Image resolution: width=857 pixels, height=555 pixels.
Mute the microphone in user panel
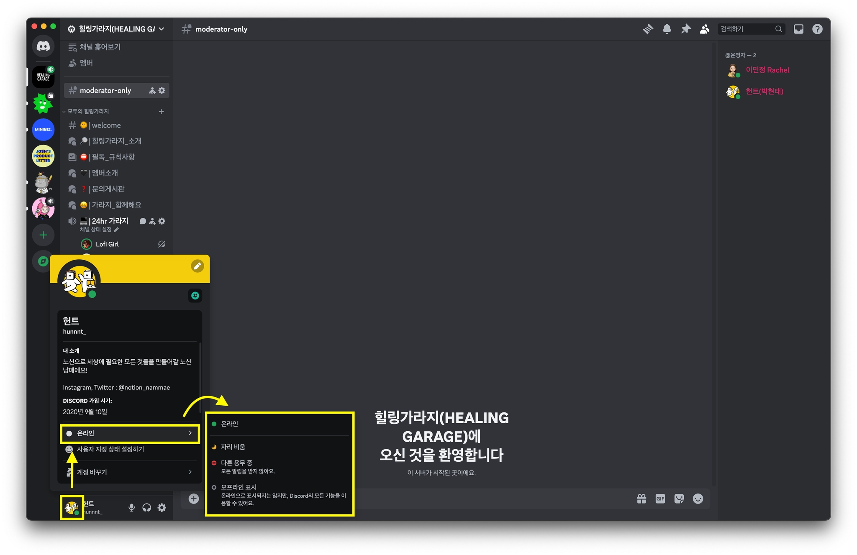131,507
